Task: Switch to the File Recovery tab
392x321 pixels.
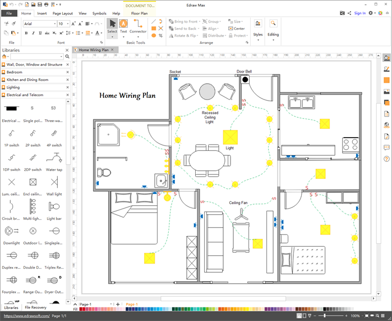Action: point(35,308)
